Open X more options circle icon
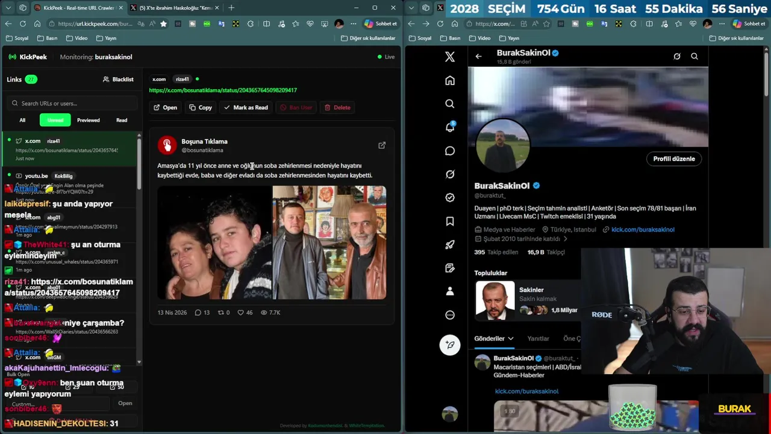The height and width of the screenshot is (434, 771). point(450,315)
